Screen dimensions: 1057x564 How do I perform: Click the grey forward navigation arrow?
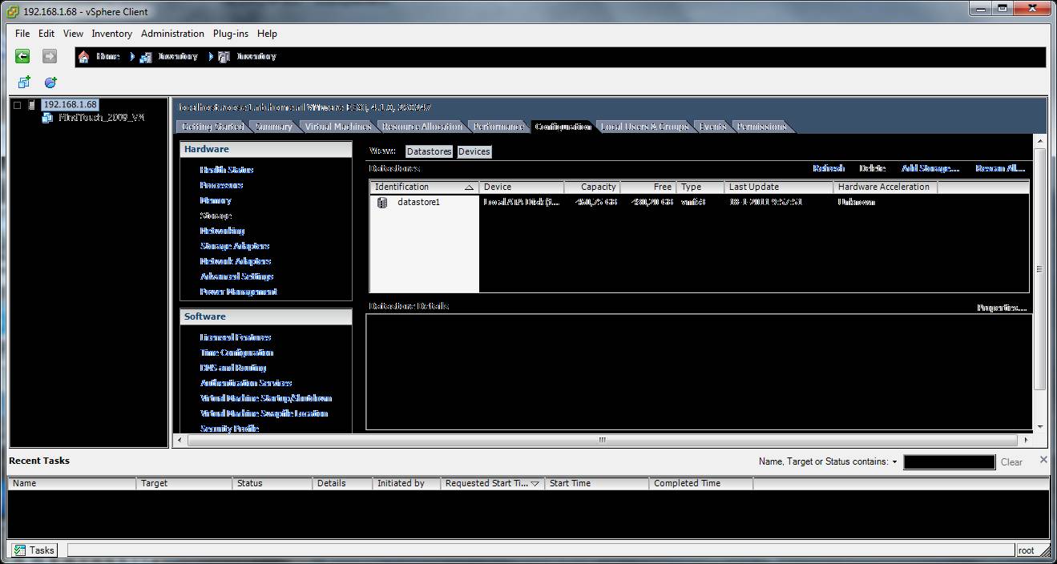pos(49,56)
